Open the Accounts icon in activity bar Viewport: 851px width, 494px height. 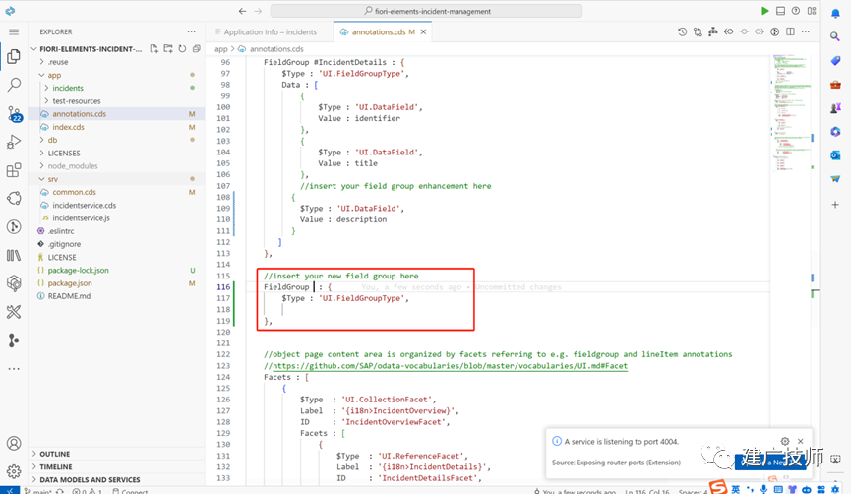(14, 444)
